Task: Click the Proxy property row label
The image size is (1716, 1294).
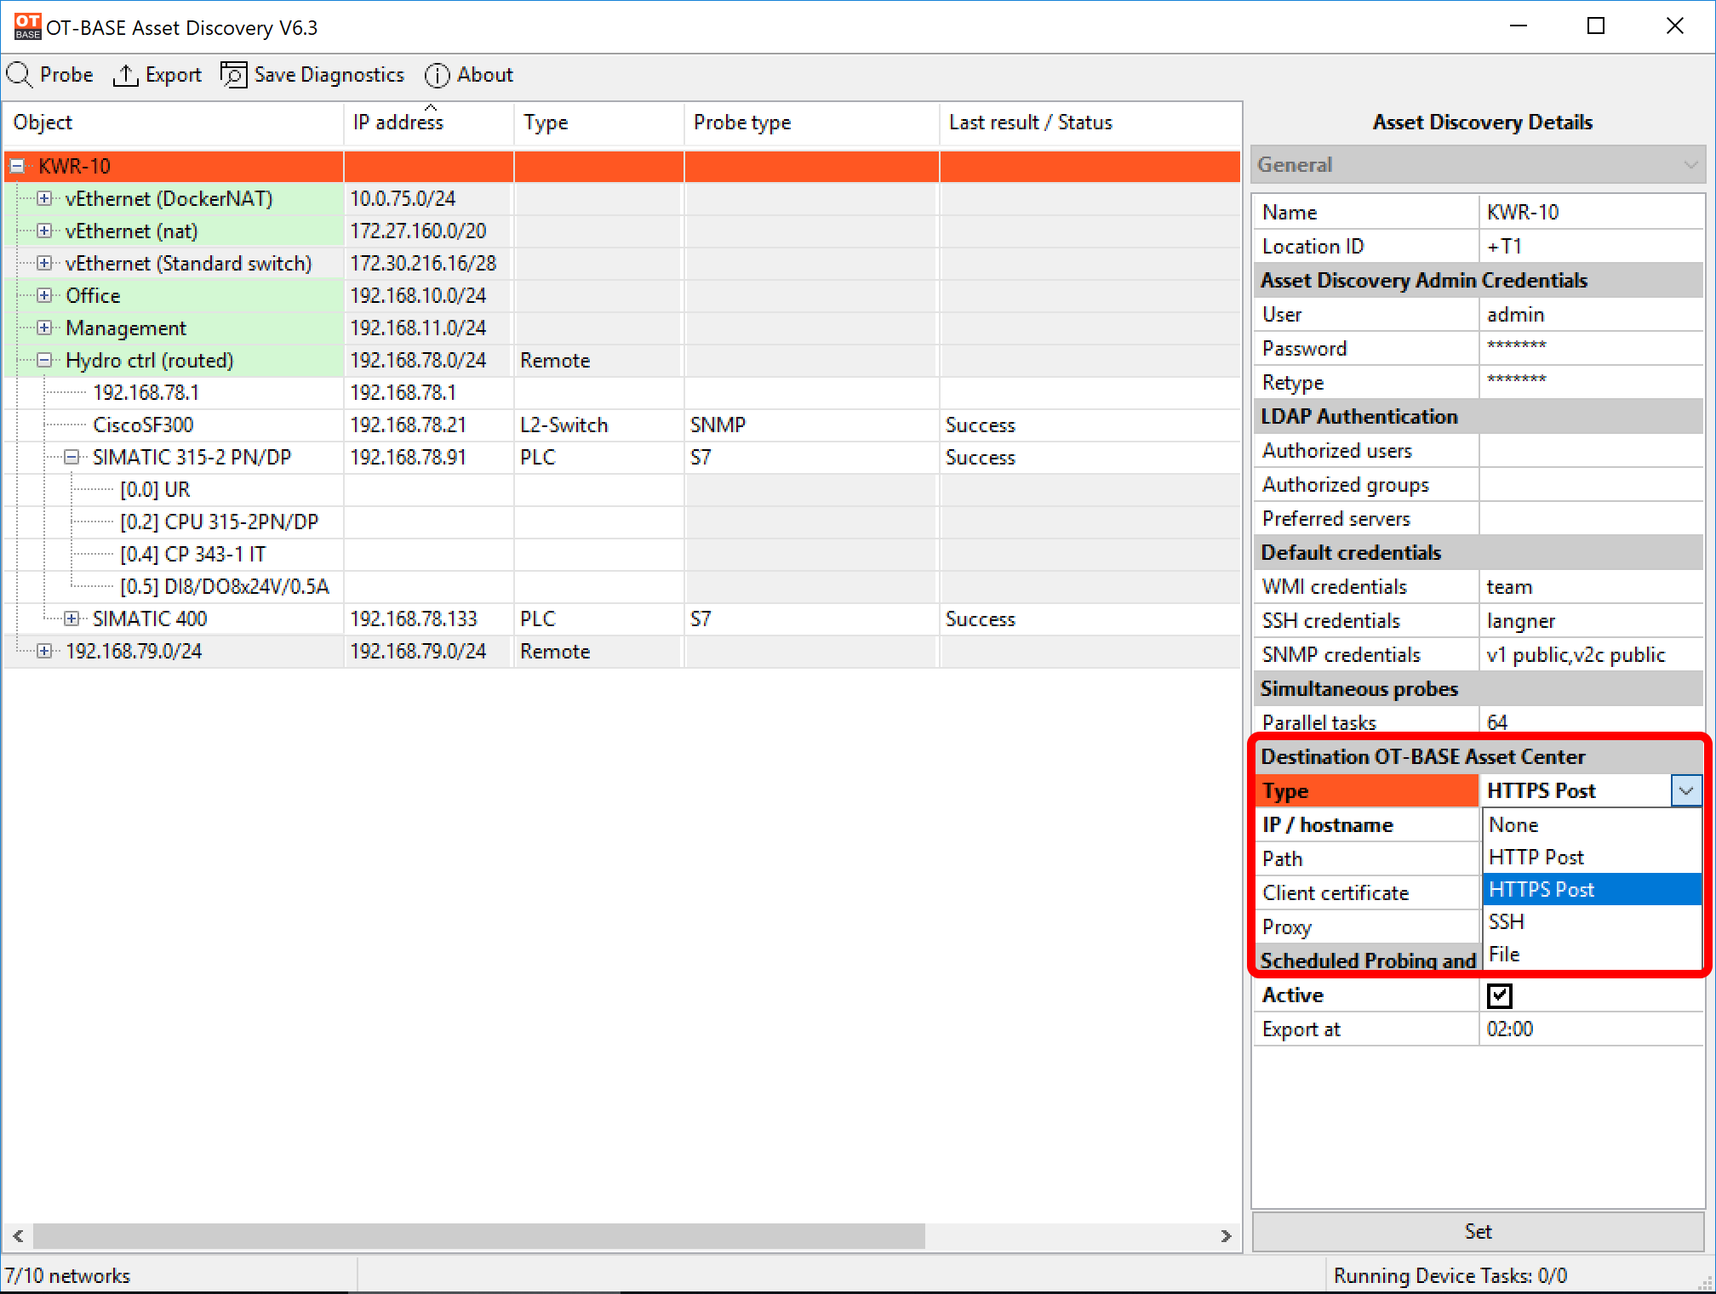Action: tap(1286, 926)
